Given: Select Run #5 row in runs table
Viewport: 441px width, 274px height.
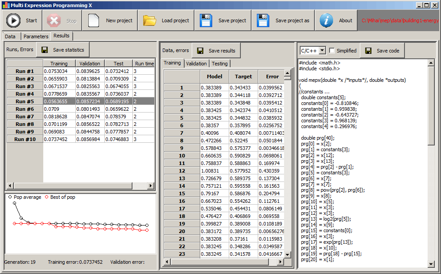Looking at the screenshot, I should [25, 101].
